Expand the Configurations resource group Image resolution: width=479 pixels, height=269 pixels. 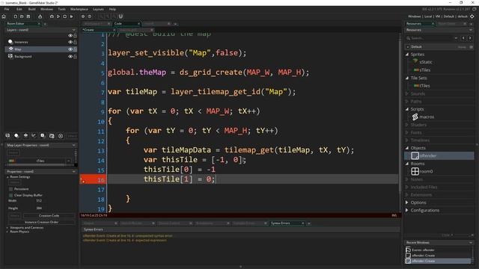pos(407,210)
